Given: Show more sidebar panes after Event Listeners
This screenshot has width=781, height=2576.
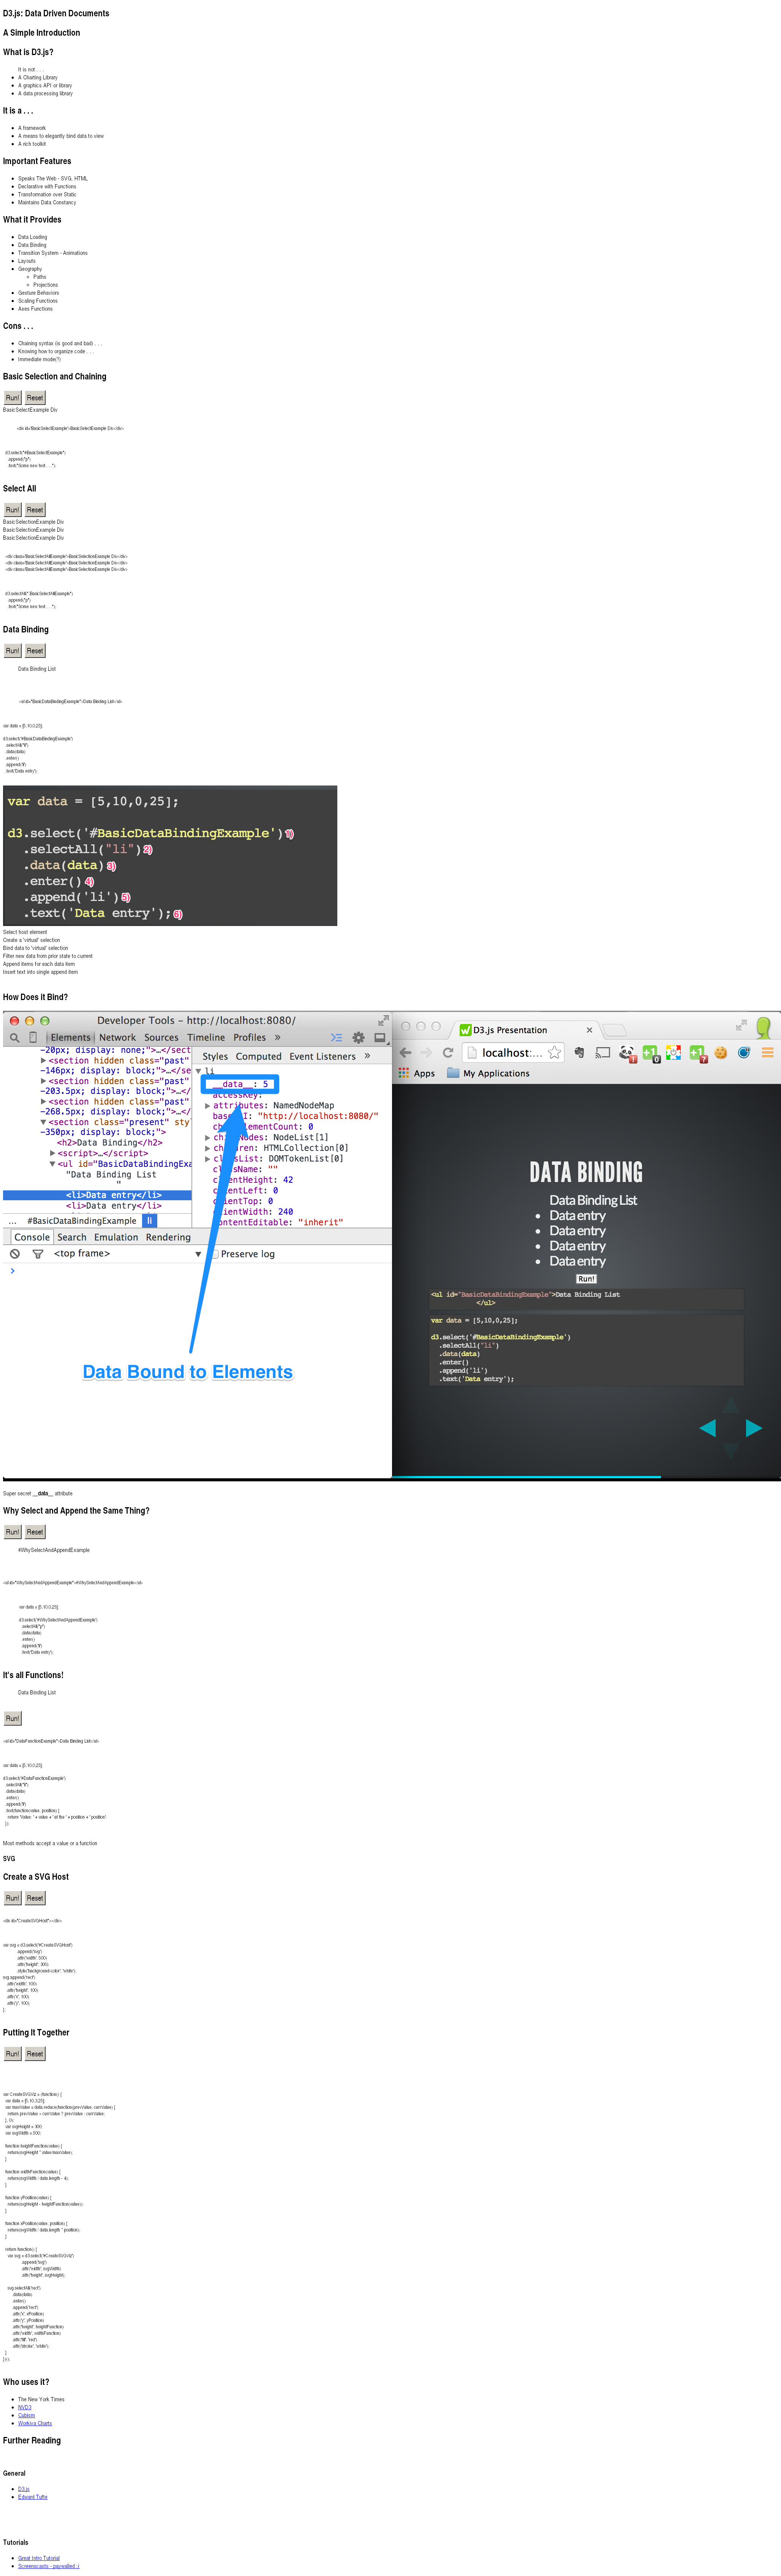Looking at the screenshot, I should [367, 1056].
